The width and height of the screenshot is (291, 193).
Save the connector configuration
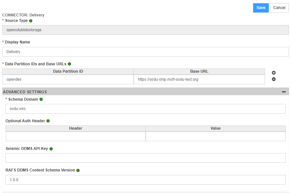[x=261, y=8]
